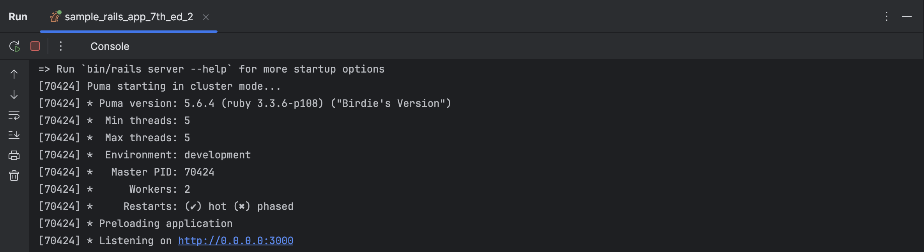
Task: Click the Rails icon on the run tab
Action: 55,16
